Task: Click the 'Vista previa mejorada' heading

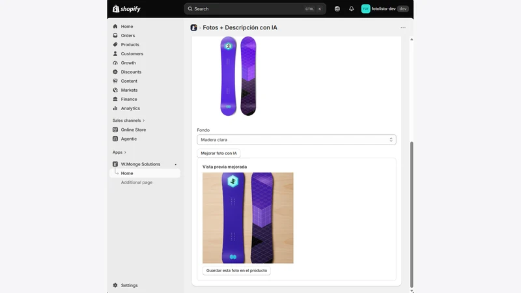Action: pyautogui.click(x=225, y=167)
